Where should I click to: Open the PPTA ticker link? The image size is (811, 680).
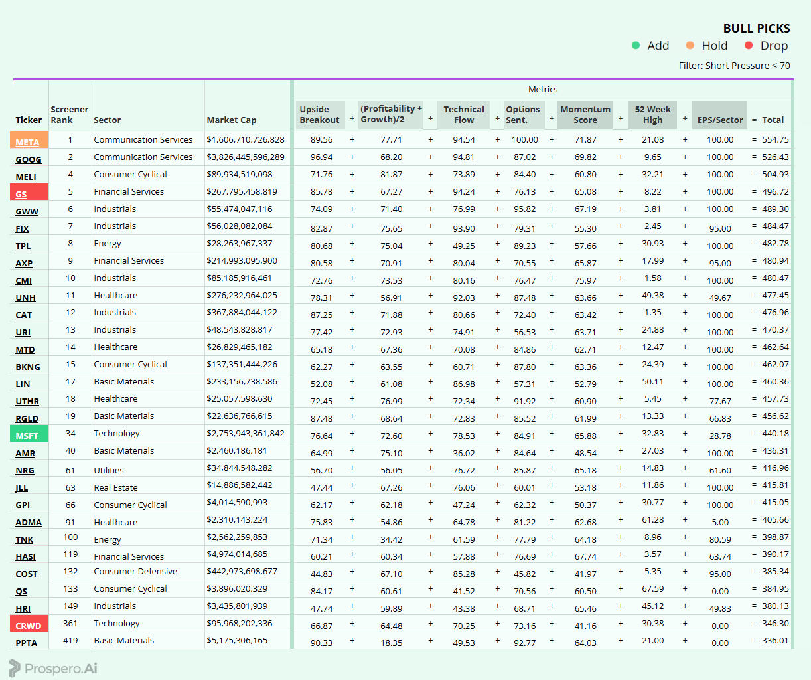click(27, 643)
